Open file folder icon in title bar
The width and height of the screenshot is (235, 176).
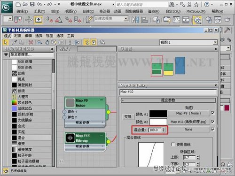pos(25,4)
